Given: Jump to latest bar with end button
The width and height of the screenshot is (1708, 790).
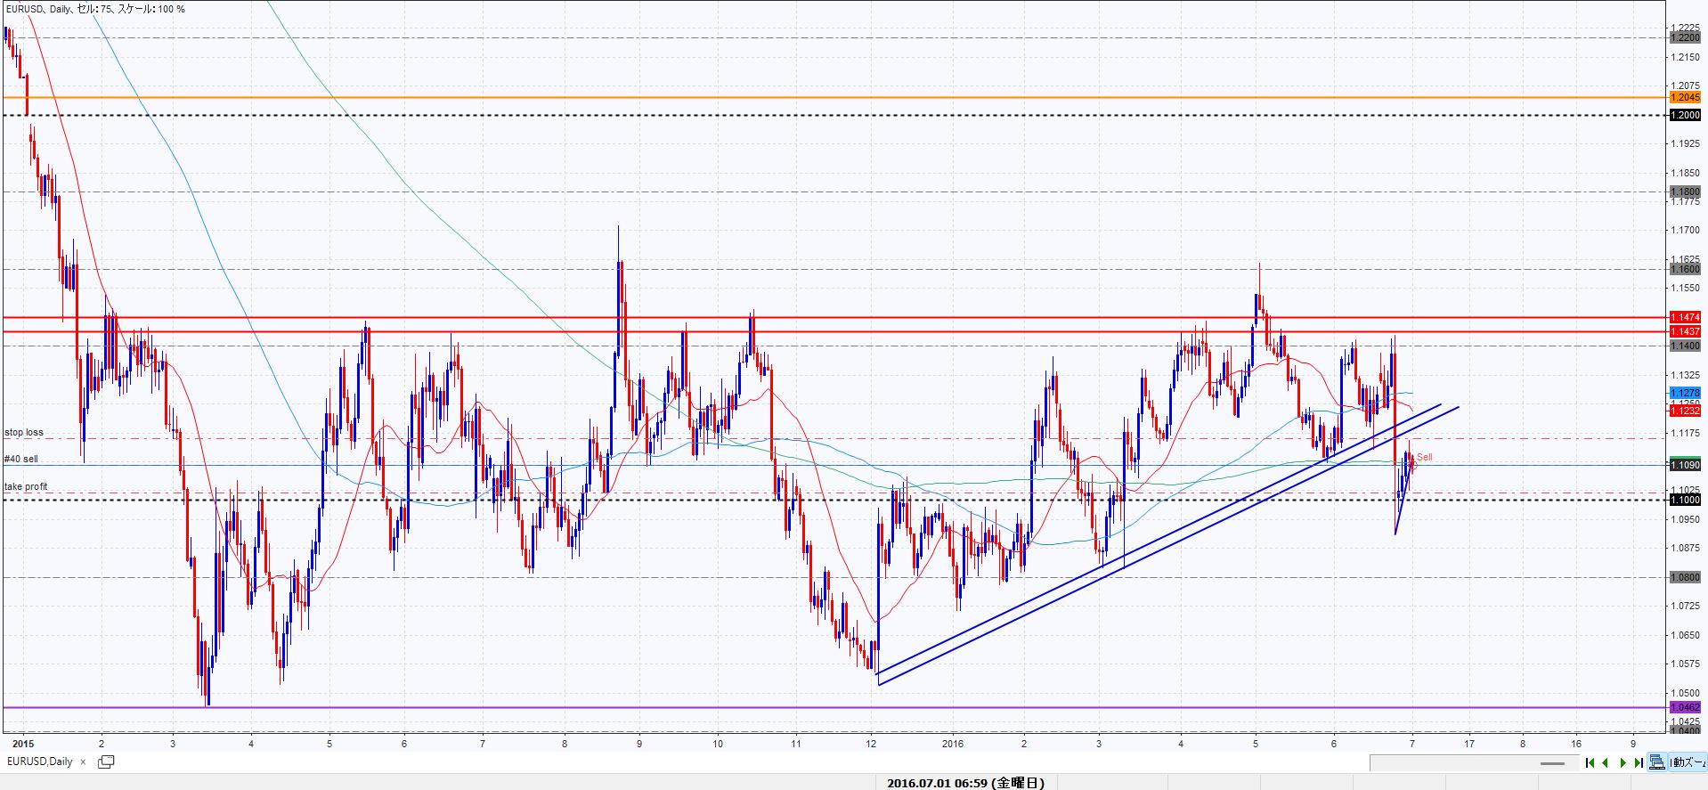Looking at the screenshot, I should click(1639, 762).
